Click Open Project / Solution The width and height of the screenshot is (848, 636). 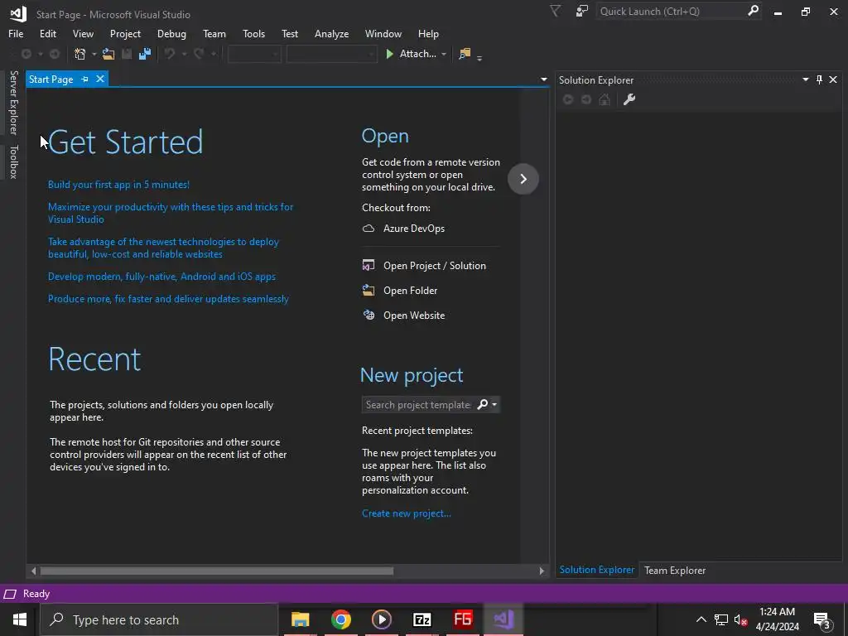(424, 266)
